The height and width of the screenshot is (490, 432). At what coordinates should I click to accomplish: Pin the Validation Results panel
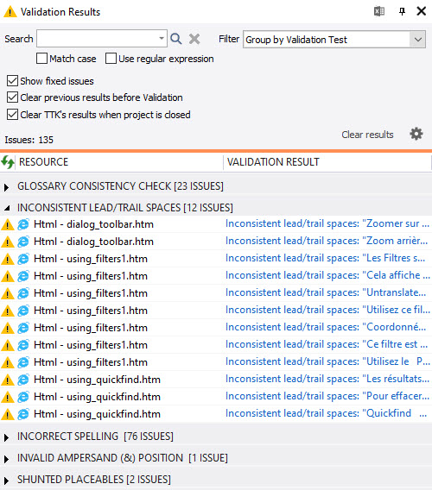point(402,12)
